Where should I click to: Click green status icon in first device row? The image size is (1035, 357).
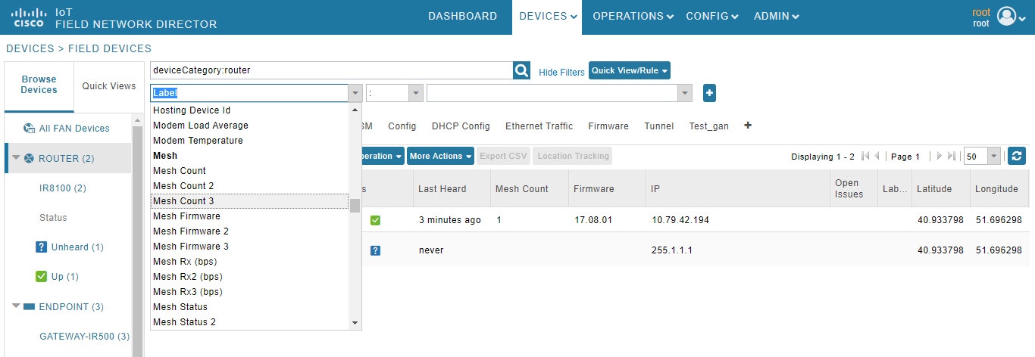375,220
